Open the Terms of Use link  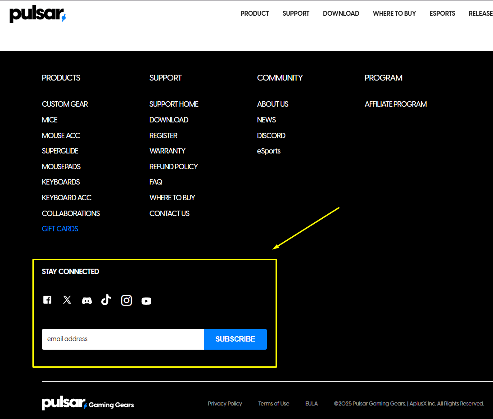tap(274, 404)
